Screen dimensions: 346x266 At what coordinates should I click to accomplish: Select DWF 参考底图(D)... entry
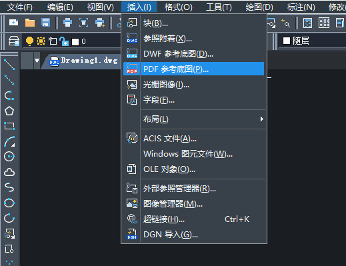click(193, 53)
